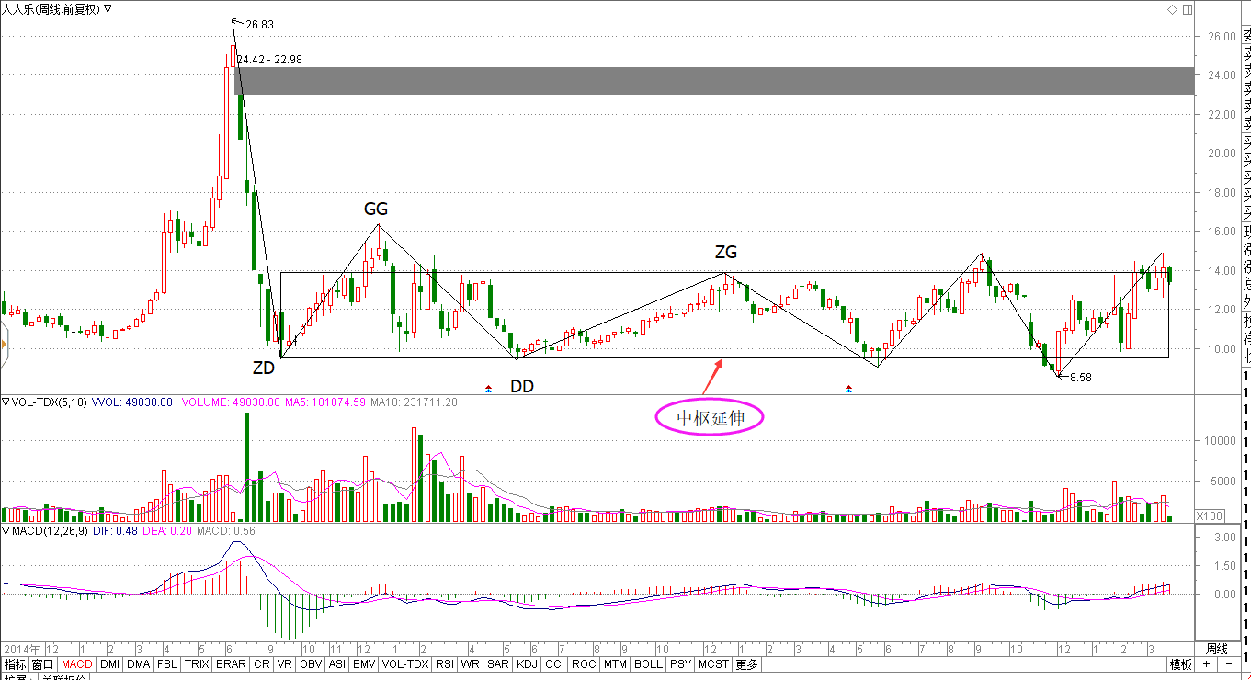Viewport: 1251px width, 680px height.
Task: Switch to the SAR indicator tab
Action: tap(498, 664)
